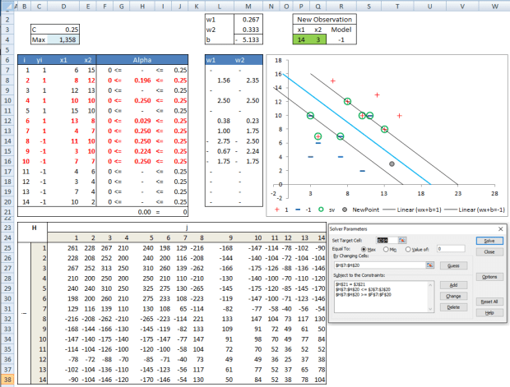Click Reset All in Solver

point(489,302)
